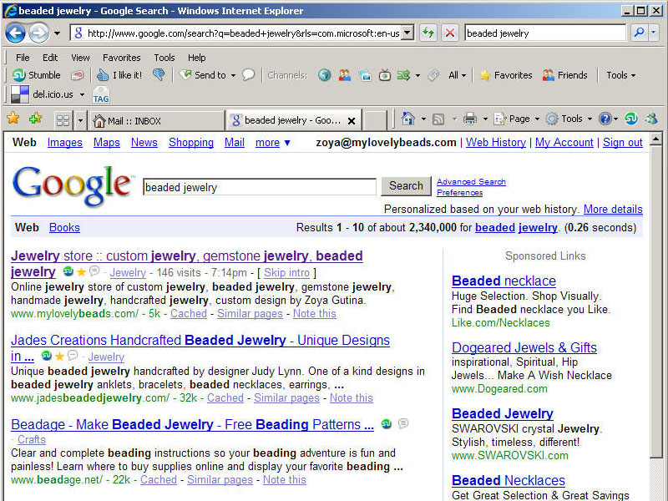Click the I like it thumbs-up
This screenshot has width=668, height=501.
click(119, 75)
